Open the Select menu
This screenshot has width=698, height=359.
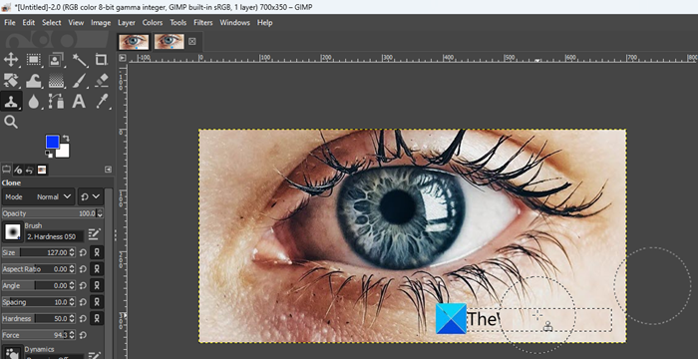(x=52, y=22)
